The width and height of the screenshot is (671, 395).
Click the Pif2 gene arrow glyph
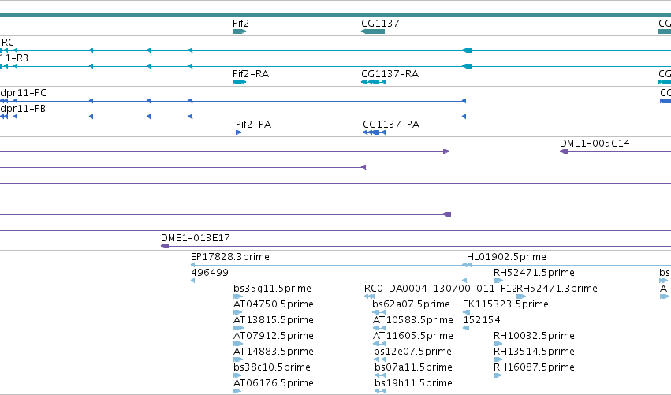(239, 32)
